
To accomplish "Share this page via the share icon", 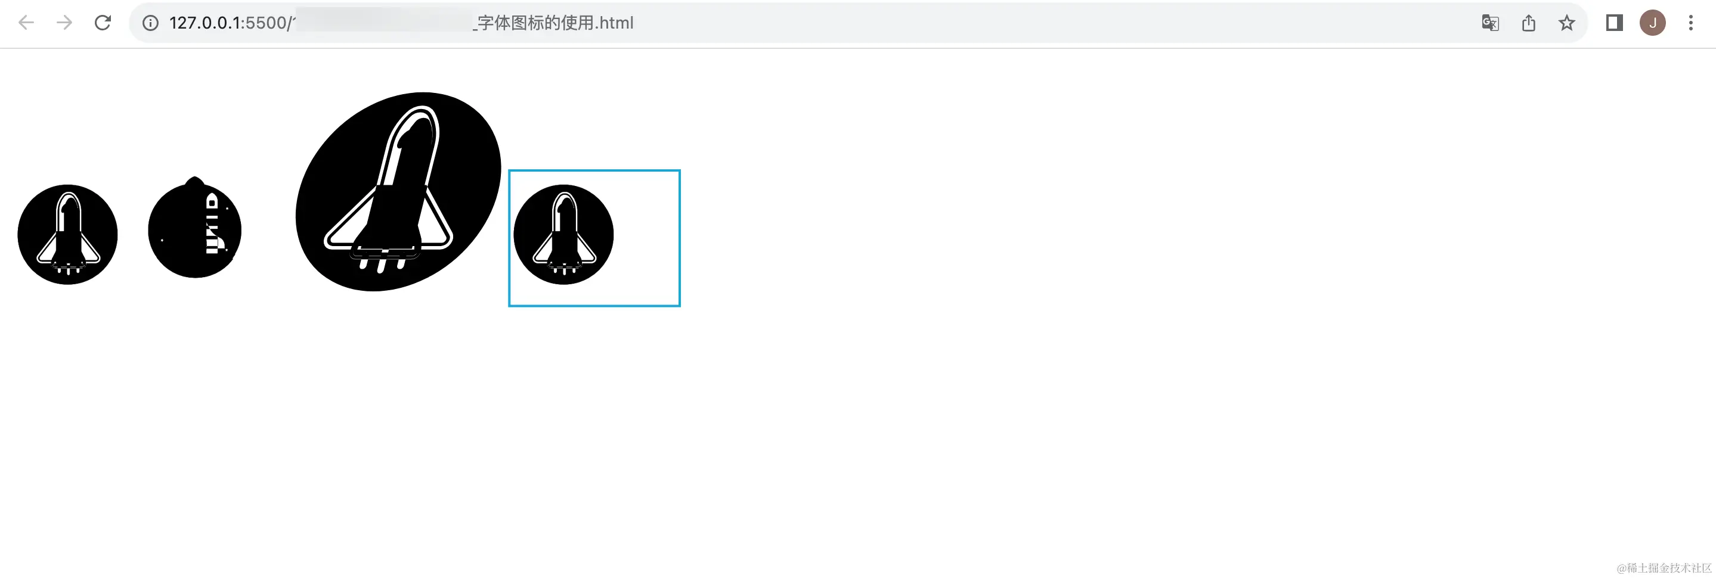I will (1529, 23).
